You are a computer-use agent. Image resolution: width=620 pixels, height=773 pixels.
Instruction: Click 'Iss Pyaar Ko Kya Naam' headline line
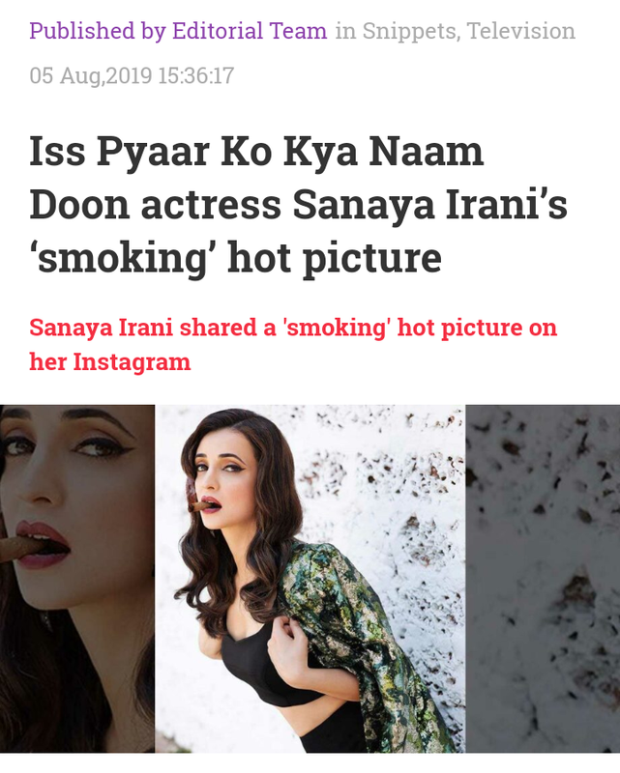coord(256,152)
